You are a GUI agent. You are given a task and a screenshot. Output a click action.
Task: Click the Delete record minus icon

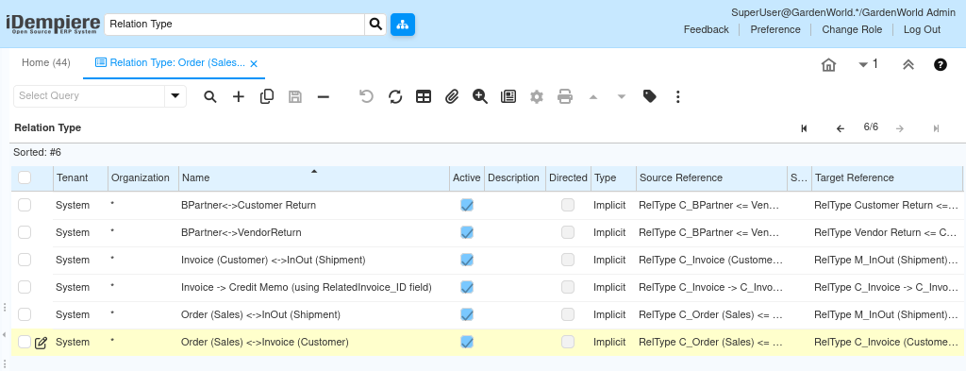(x=324, y=96)
